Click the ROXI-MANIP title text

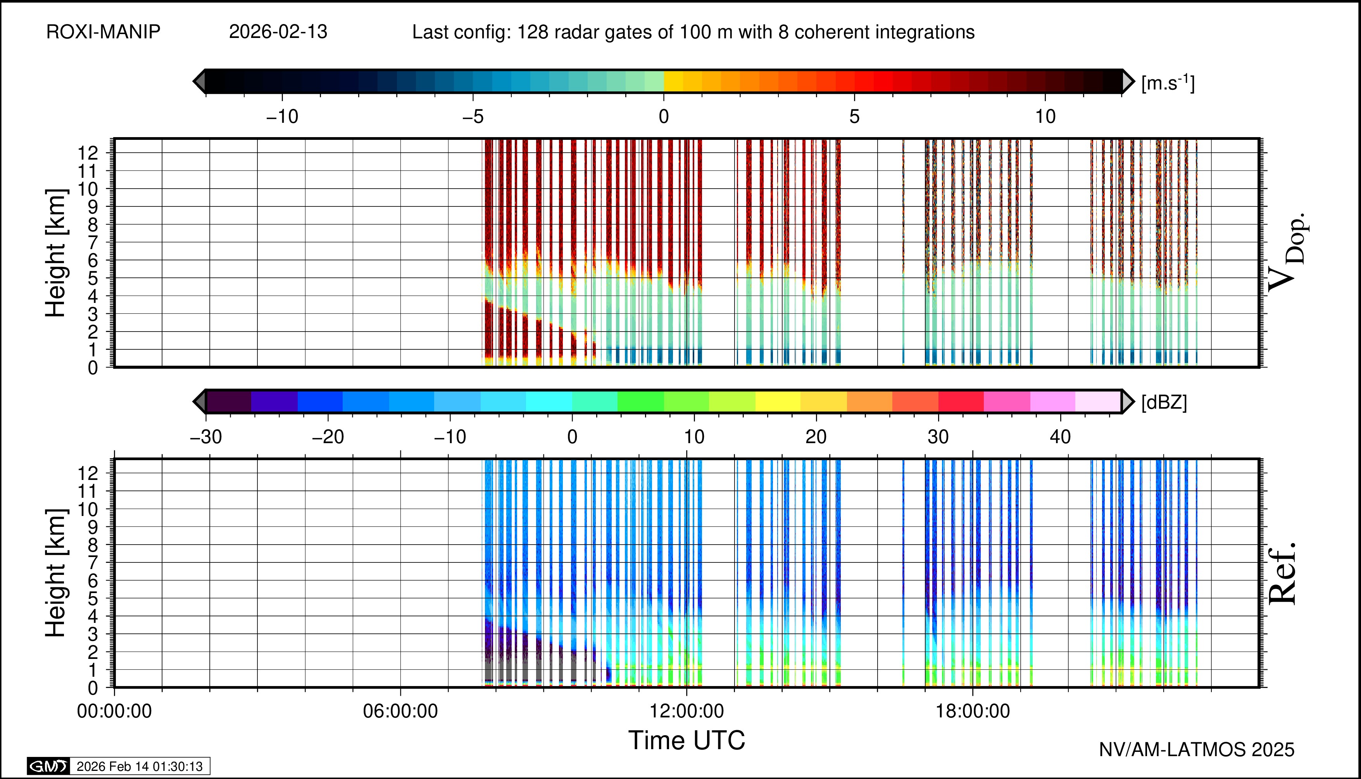(x=103, y=32)
